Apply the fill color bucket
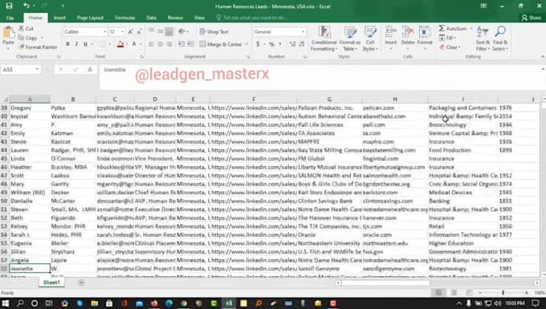 [120, 44]
